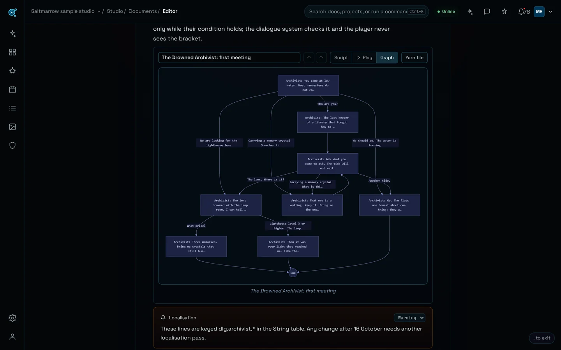The width and height of the screenshot is (561, 350).
Task: Click the Saltmarrow app logo icon
Action: click(12, 12)
